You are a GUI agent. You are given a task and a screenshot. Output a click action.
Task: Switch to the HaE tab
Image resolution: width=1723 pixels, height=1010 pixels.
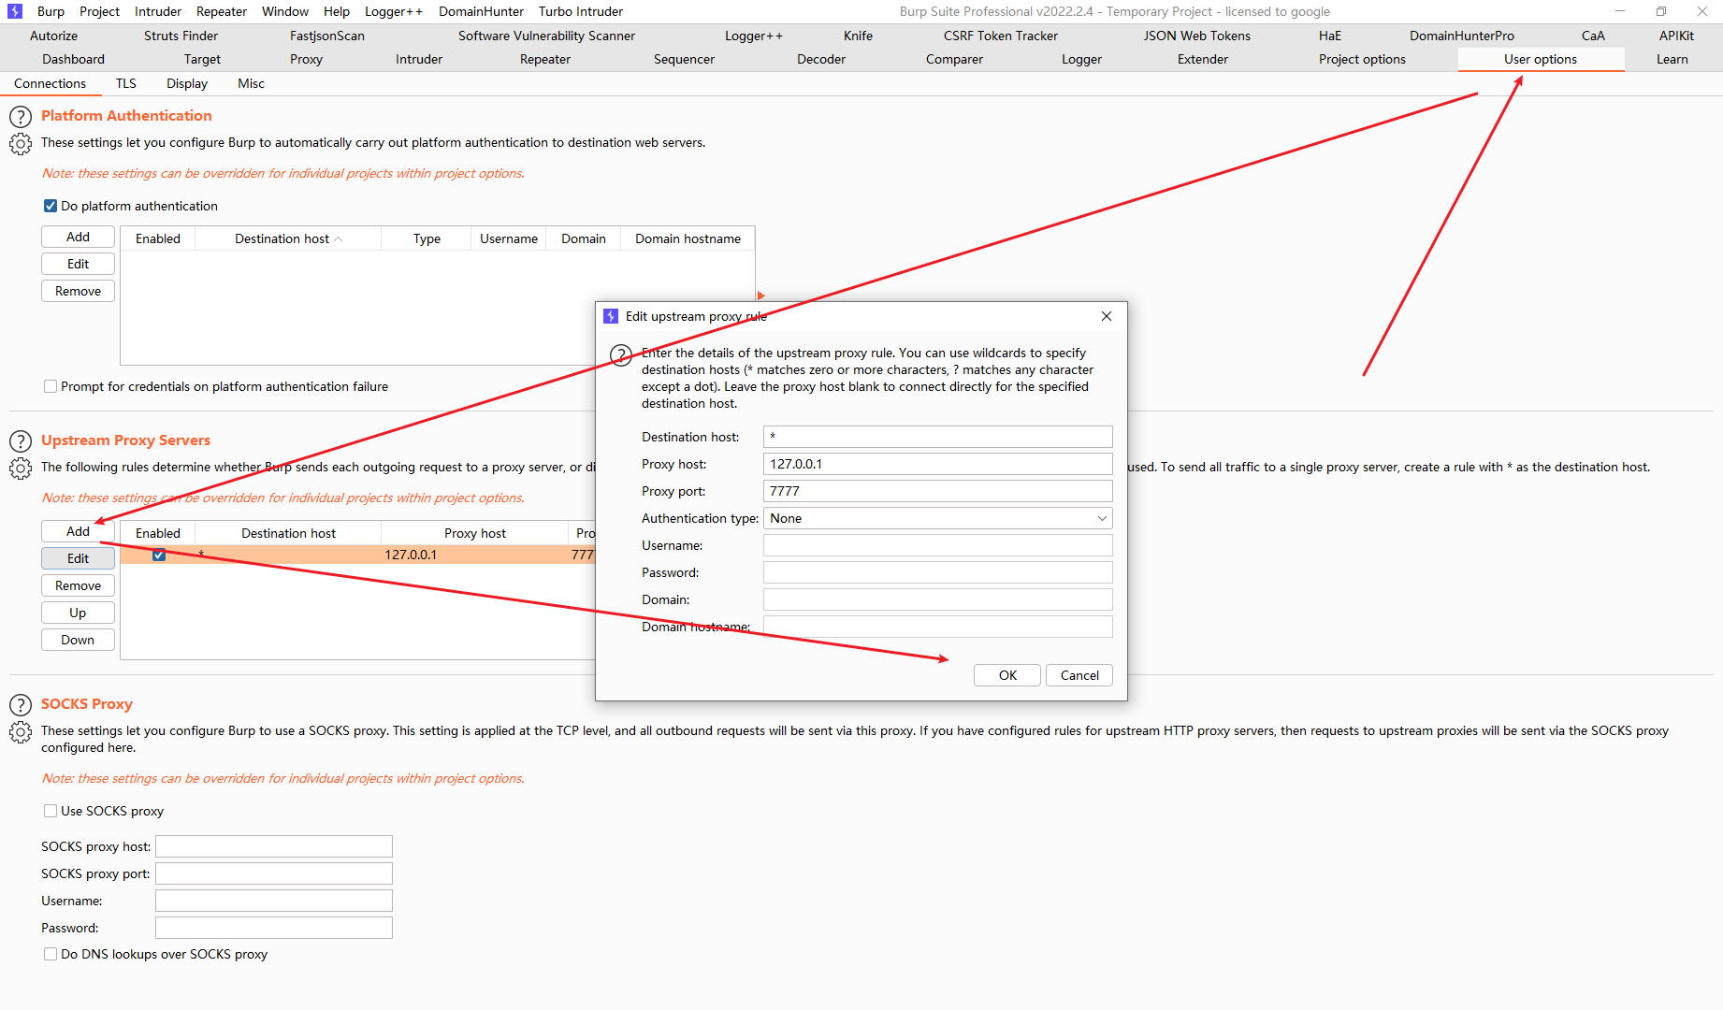click(1330, 36)
